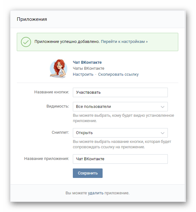Expand the Видимость chevron arrow

click(162, 107)
